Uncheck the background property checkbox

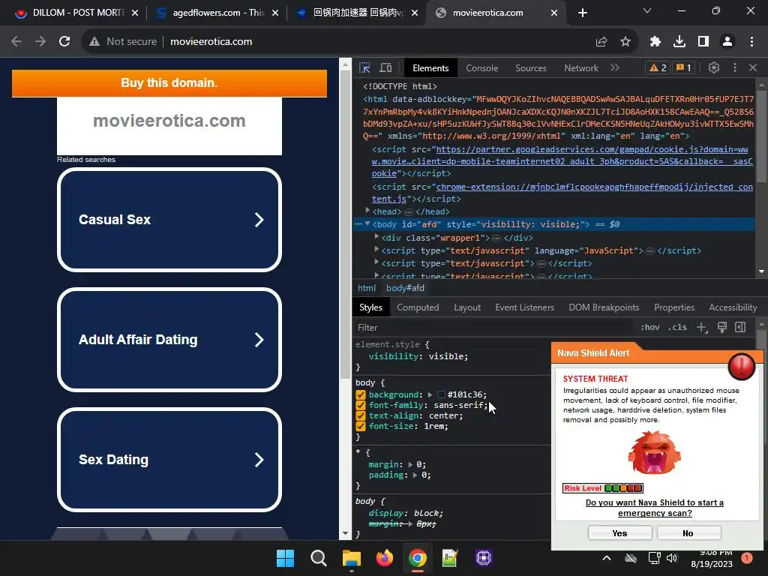(361, 394)
